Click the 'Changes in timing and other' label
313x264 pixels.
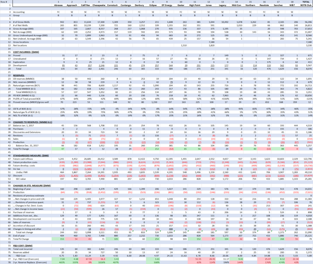tap(27, 229)
